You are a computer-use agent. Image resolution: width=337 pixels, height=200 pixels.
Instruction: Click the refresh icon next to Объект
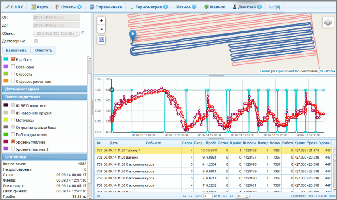coord(83,33)
